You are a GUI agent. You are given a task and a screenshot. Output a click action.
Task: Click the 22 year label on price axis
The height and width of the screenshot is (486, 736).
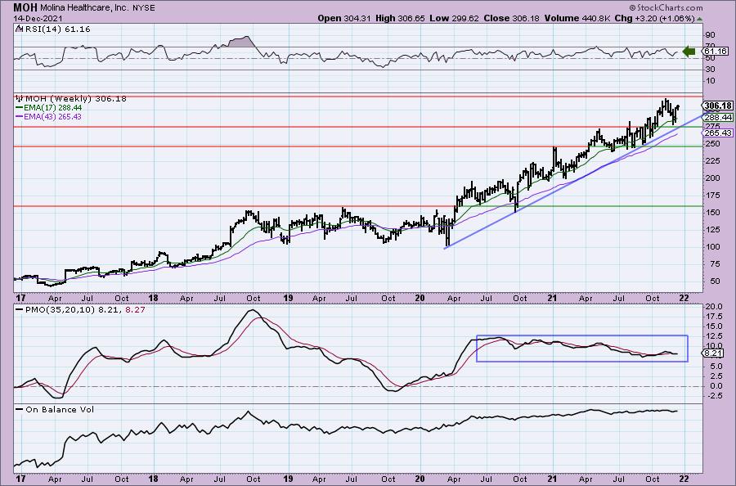click(x=684, y=298)
